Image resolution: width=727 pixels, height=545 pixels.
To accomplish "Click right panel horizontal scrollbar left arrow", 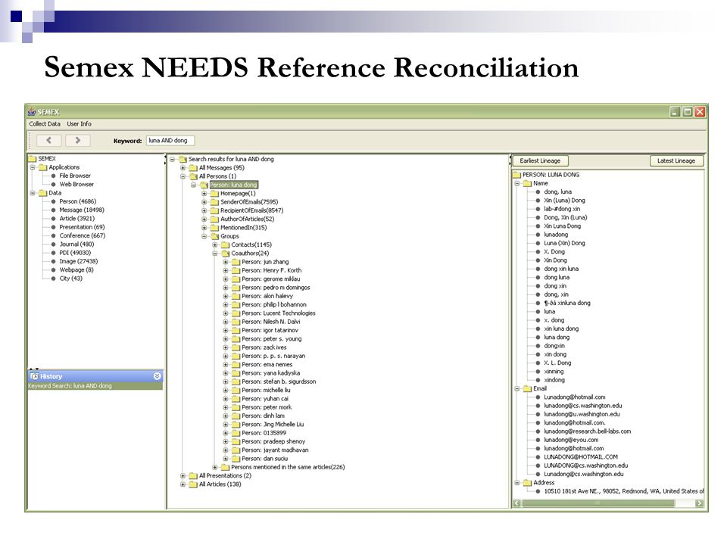I will pos(516,503).
